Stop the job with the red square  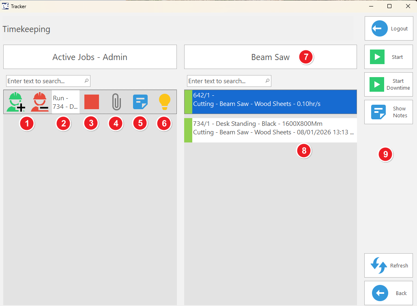point(92,102)
